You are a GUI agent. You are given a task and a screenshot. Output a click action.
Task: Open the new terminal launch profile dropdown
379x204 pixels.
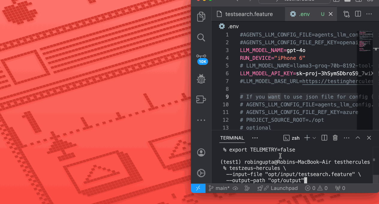(314, 138)
